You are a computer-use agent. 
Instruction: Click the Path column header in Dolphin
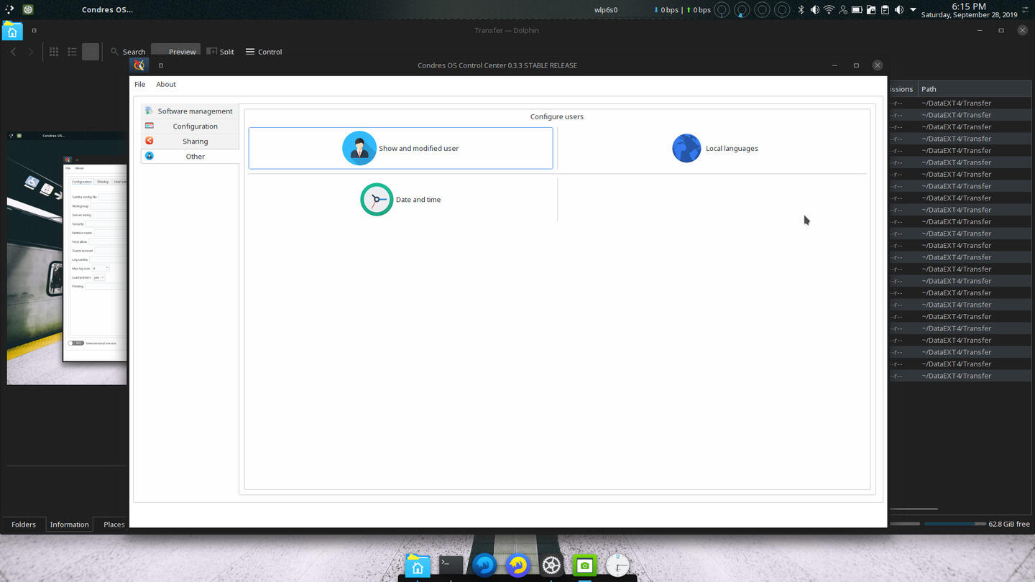click(975, 89)
